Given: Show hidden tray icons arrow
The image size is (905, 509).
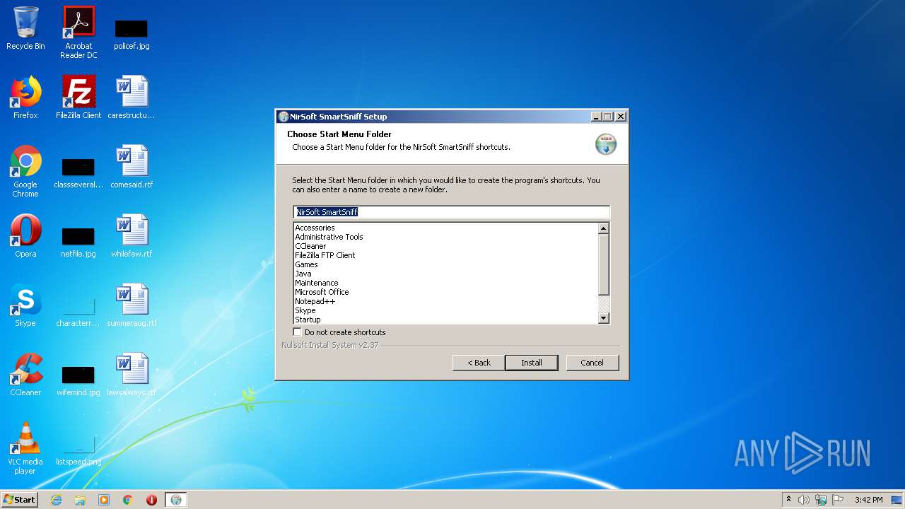Looking at the screenshot, I should click(x=788, y=500).
